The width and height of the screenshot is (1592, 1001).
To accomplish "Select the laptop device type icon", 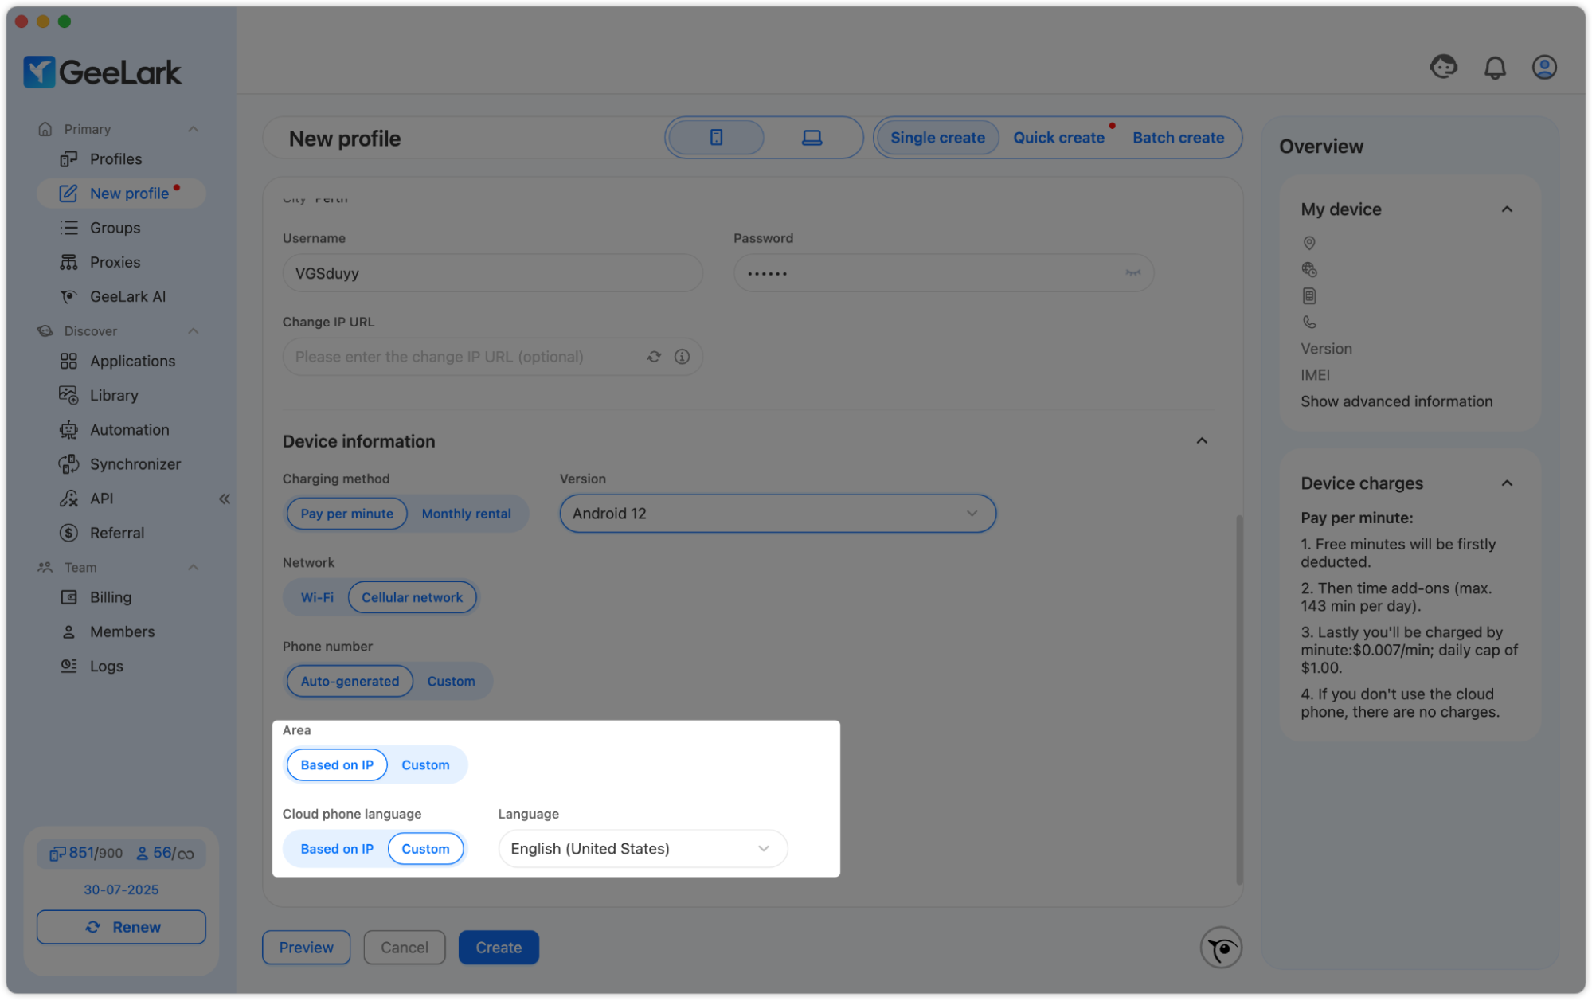I will pos(812,138).
